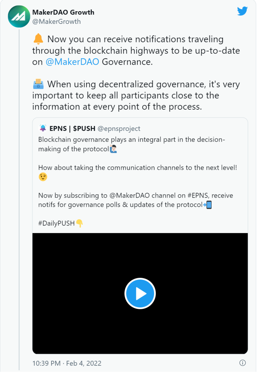Image resolution: width=257 pixels, height=372 pixels.
Task: Click the #DailyPUSH hashtag
Action: pos(57,224)
